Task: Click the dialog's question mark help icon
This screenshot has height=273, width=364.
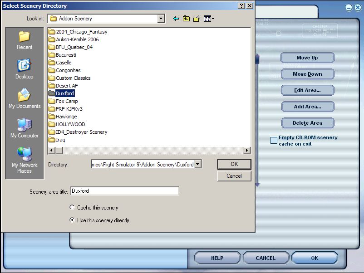Action: [241, 6]
